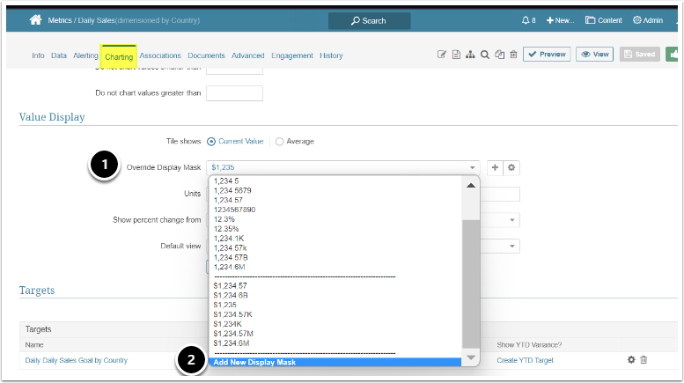The width and height of the screenshot is (684, 383).
Task: Open the Override Display Mask dropdown
Action: click(x=342, y=167)
